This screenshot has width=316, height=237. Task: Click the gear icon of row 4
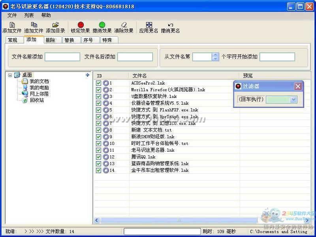[x=106, y=103]
